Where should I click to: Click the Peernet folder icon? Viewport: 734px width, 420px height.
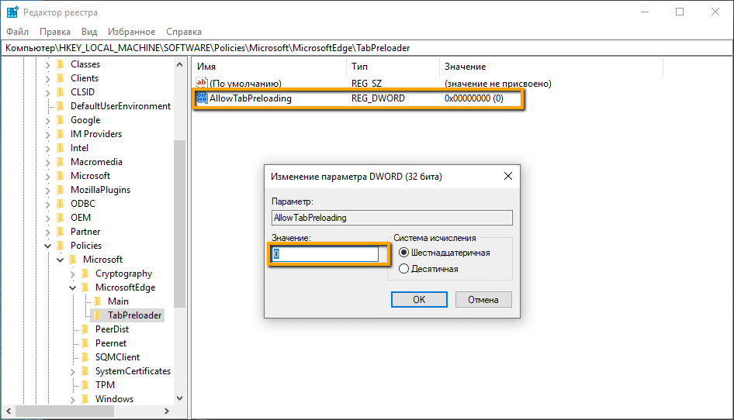[x=85, y=343]
